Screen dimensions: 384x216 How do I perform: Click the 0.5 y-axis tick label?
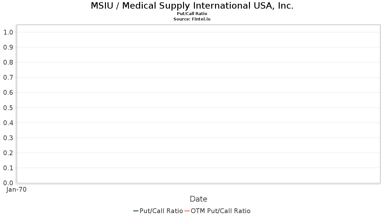(x=8, y=108)
